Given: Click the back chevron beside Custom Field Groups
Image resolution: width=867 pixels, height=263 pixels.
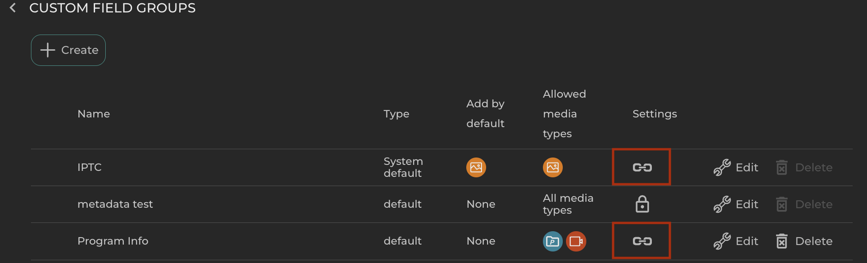Looking at the screenshot, I should (13, 8).
